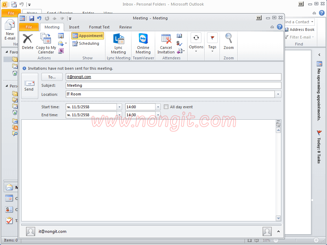Open the Start time date picker
This screenshot has height=245, width=327.
click(x=119, y=107)
